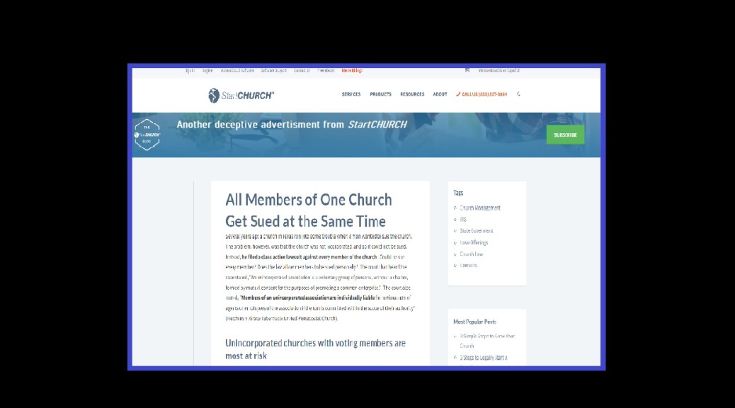The image size is (735, 408).
Task: Click the StartCHURCH Blog hexagon badge
Action: coord(147,135)
